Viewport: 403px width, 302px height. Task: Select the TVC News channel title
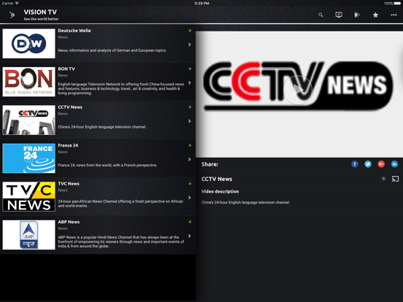(69, 184)
